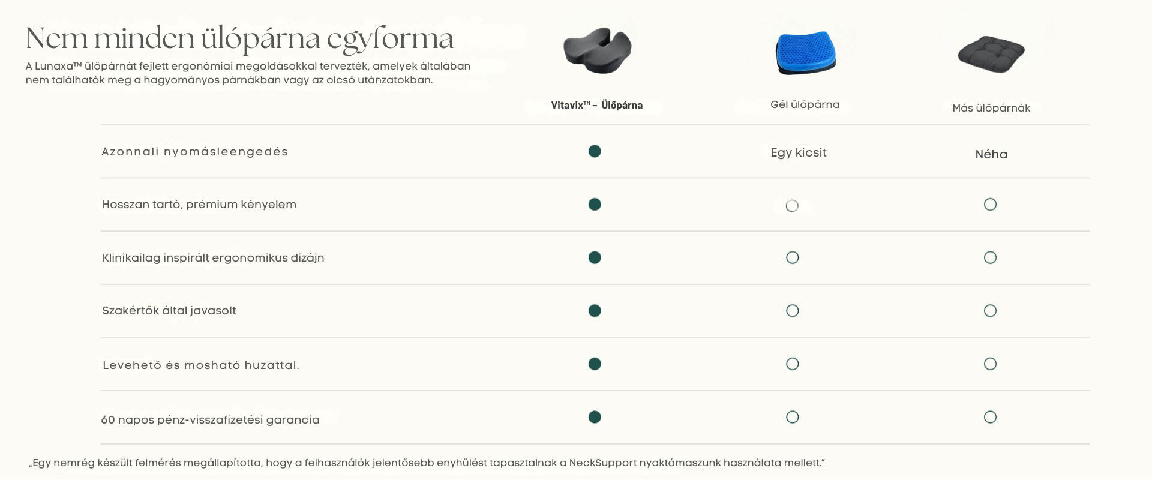Click the "Nem minden ülőpárna egyforma" heading
The height and width of the screenshot is (480, 1152).
click(240, 38)
